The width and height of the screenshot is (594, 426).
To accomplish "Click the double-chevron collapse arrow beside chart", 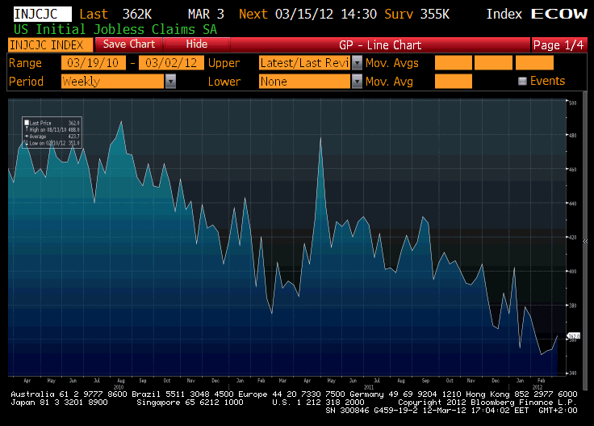I will 585,241.
